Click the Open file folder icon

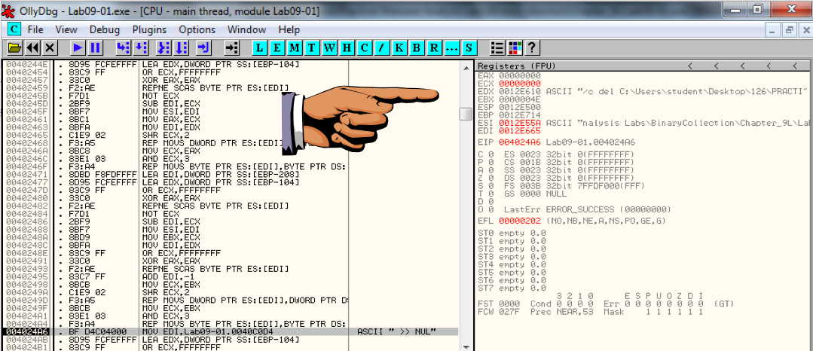click(15, 48)
